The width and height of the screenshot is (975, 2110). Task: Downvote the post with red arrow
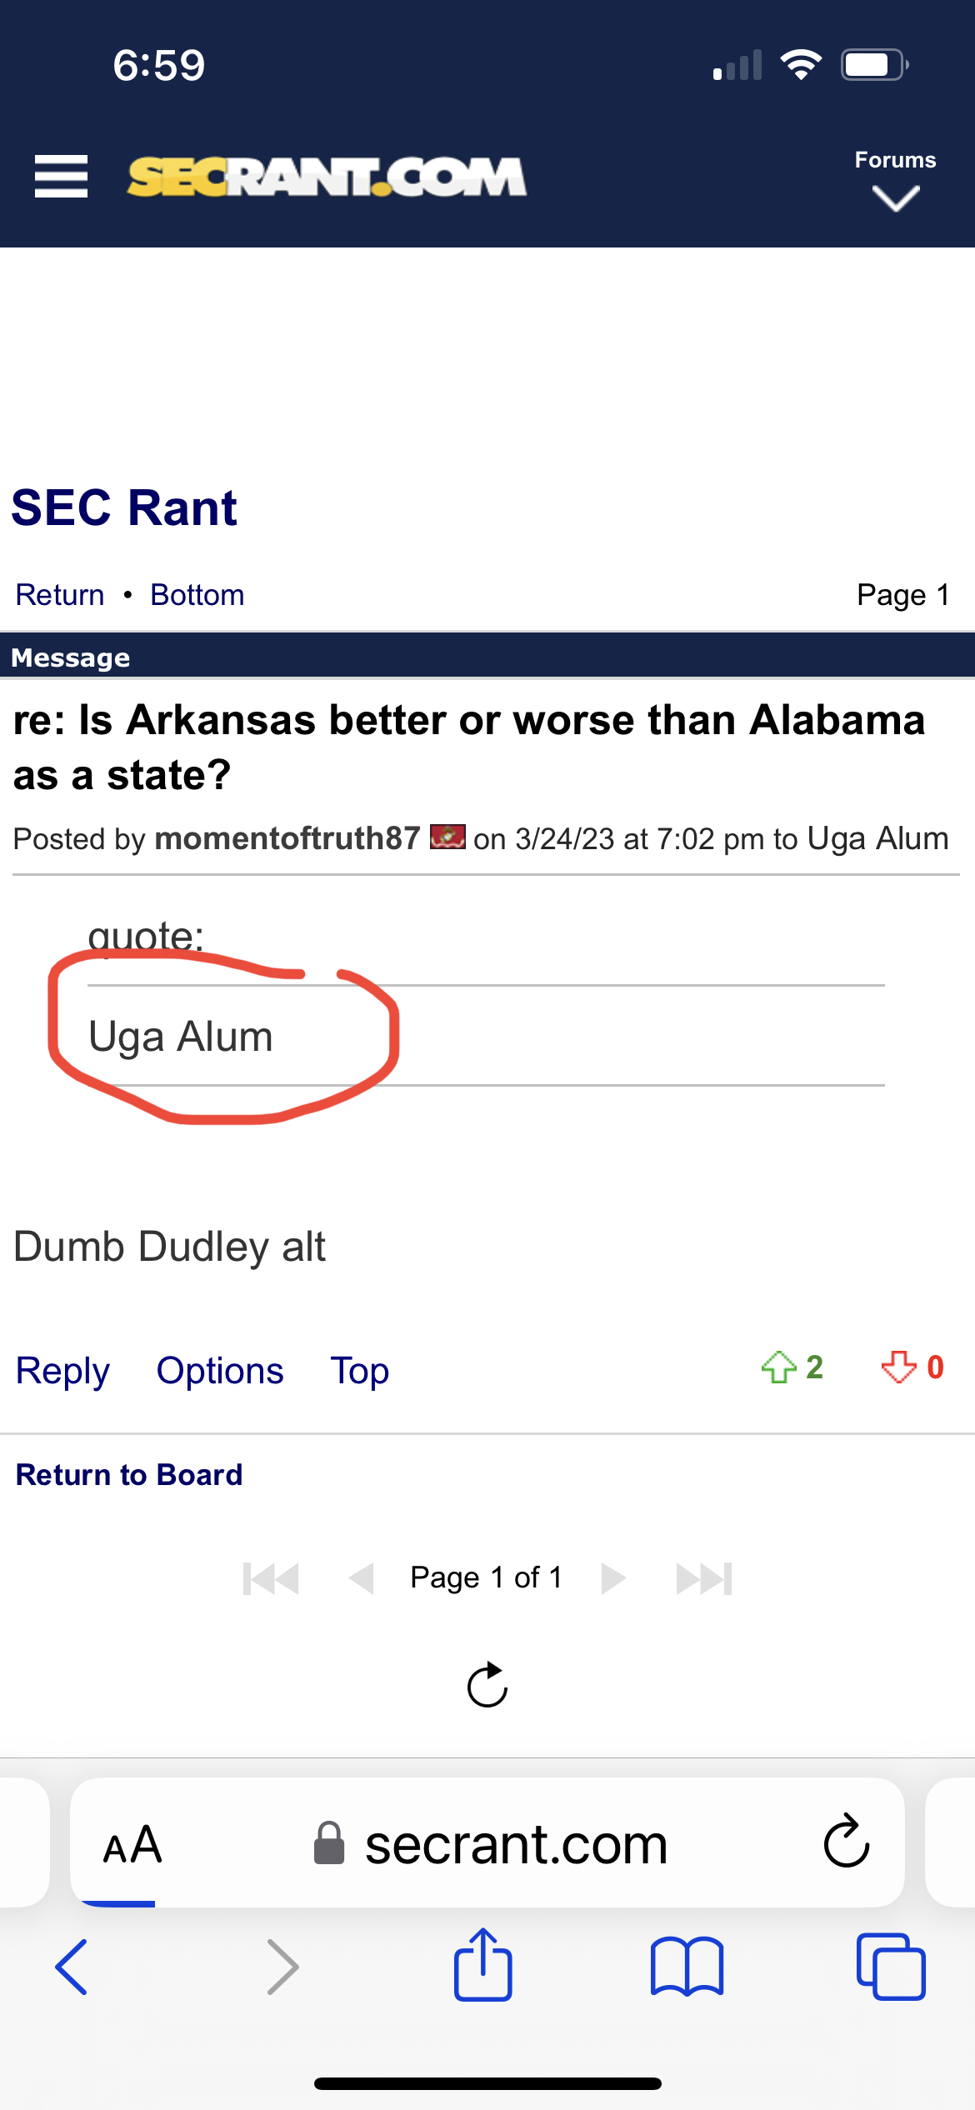pos(898,1367)
